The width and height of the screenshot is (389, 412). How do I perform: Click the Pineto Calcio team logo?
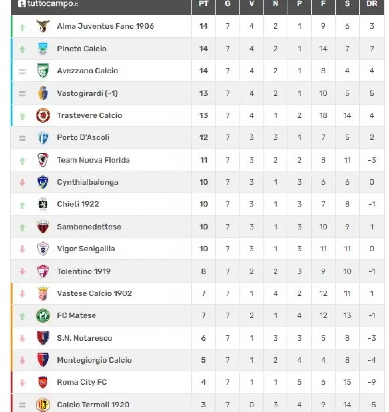[43, 49]
